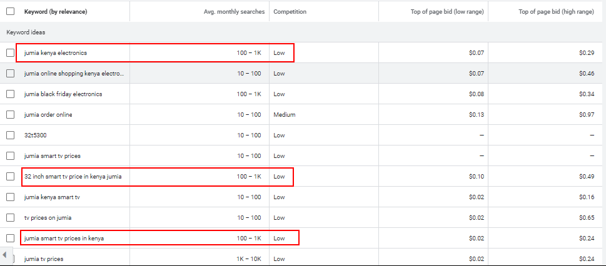Click keyword jumia order online
Screen dimensions: 606x266
tap(48, 115)
